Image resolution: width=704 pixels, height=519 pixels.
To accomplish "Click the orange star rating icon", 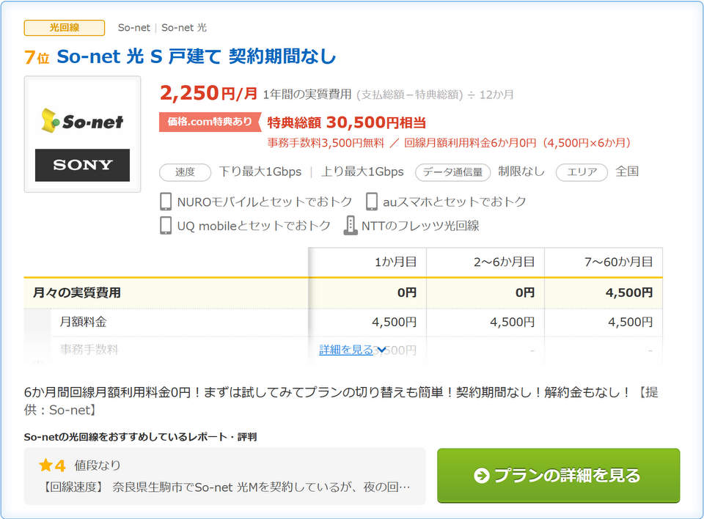I will point(47,465).
